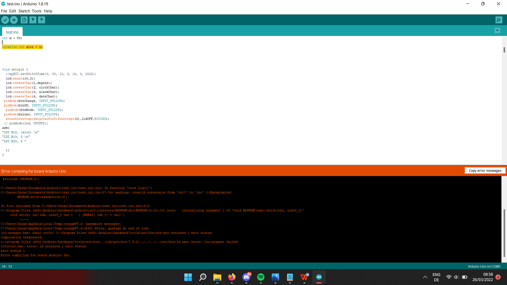This screenshot has width=507, height=285.
Task: Open the Photos app taskbar icon
Action: (275, 277)
